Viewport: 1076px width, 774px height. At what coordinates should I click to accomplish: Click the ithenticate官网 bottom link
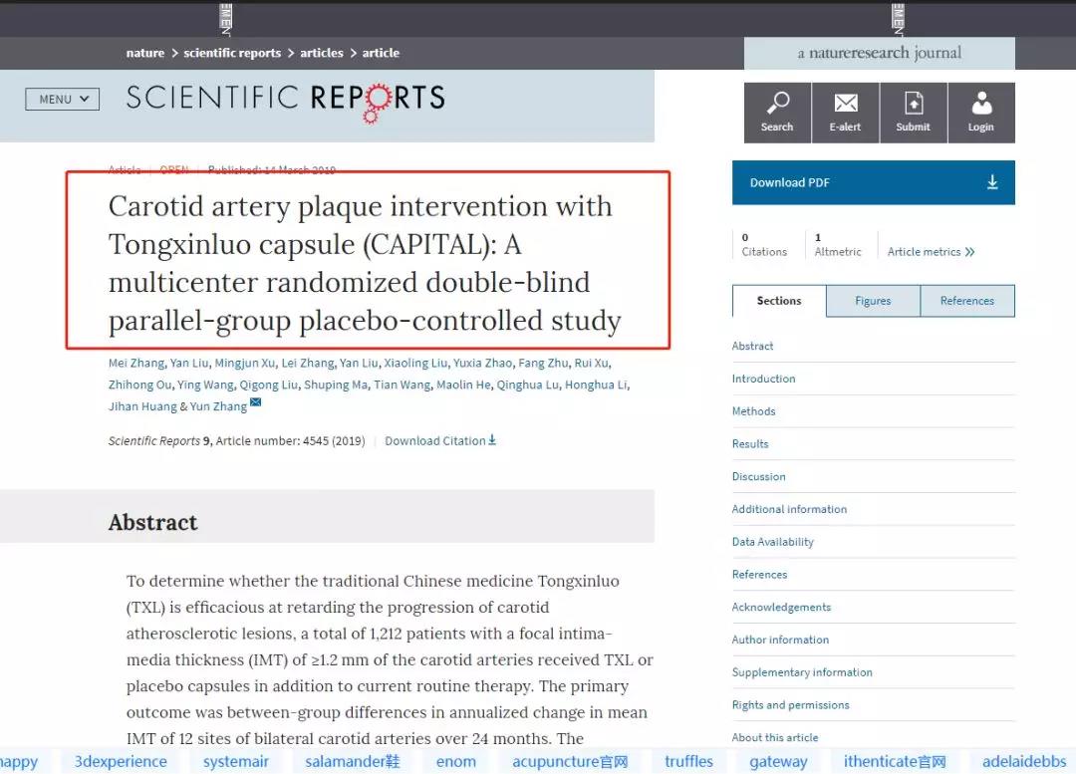894,762
